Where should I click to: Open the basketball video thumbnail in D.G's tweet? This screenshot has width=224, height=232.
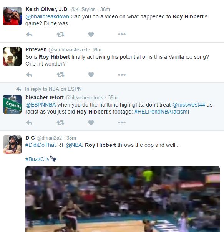[123, 199]
